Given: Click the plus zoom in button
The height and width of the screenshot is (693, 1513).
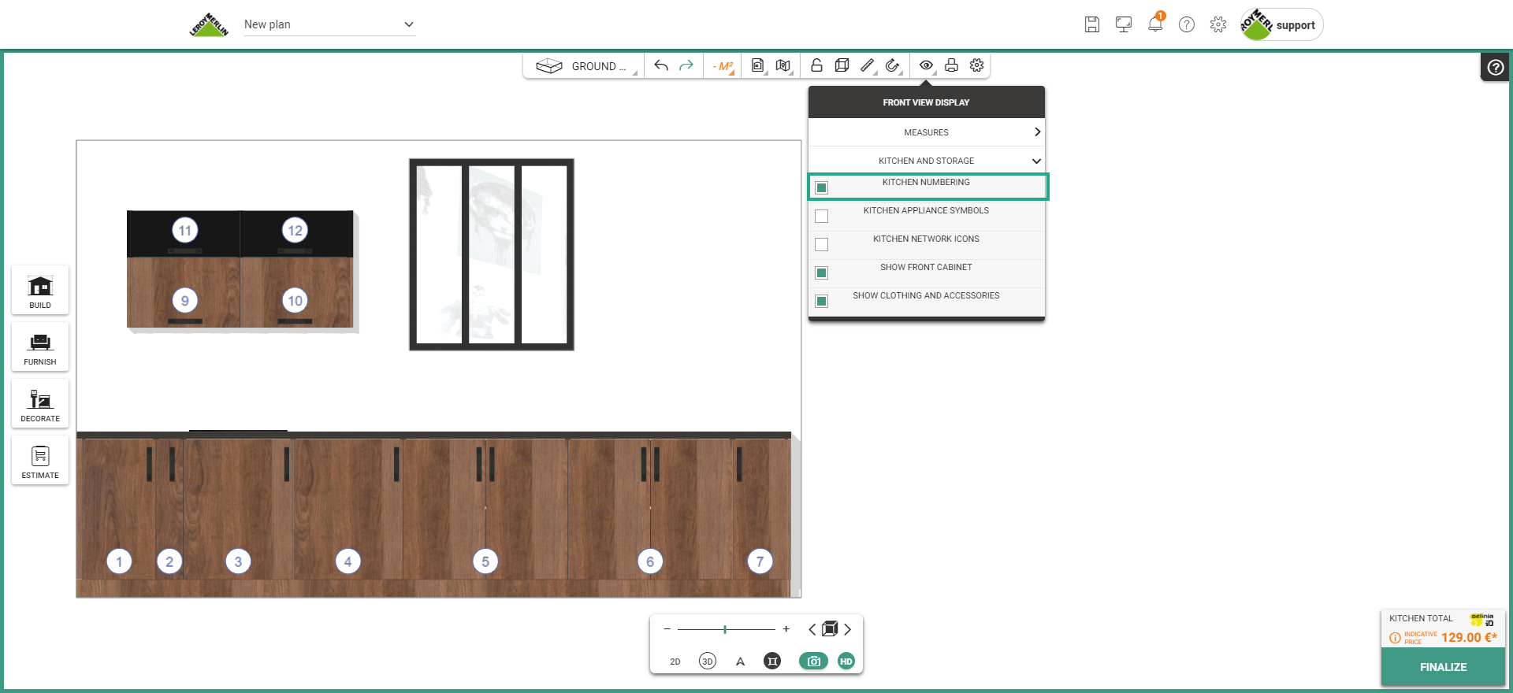Looking at the screenshot, I should (x=786, y=629).
